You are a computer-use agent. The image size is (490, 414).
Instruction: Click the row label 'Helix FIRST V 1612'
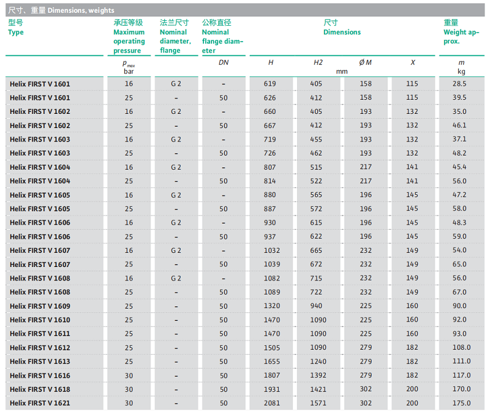(40, 348)
